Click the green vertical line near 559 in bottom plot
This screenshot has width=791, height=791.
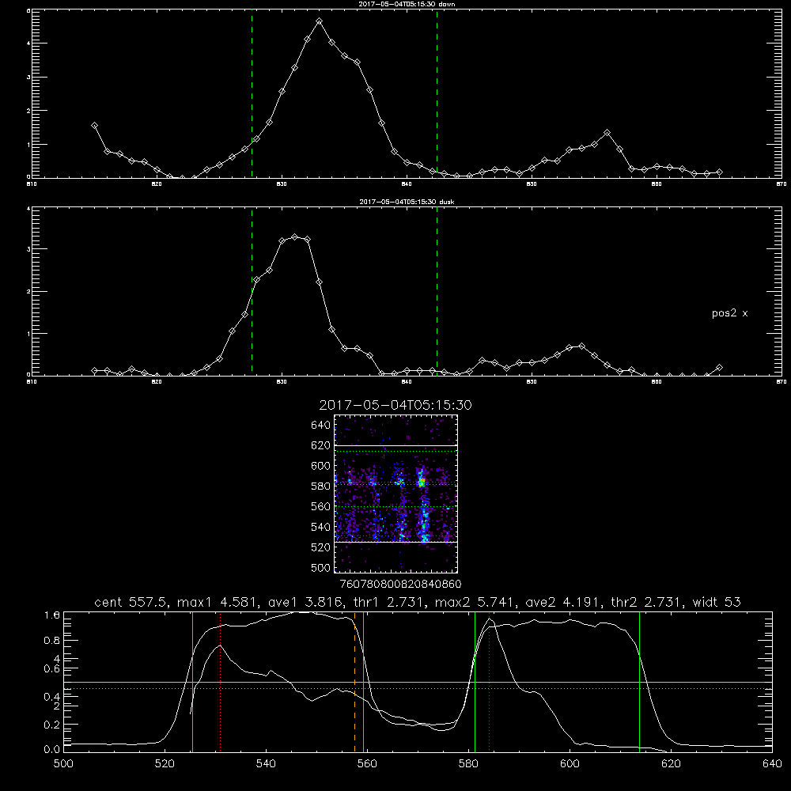(363, 682)
